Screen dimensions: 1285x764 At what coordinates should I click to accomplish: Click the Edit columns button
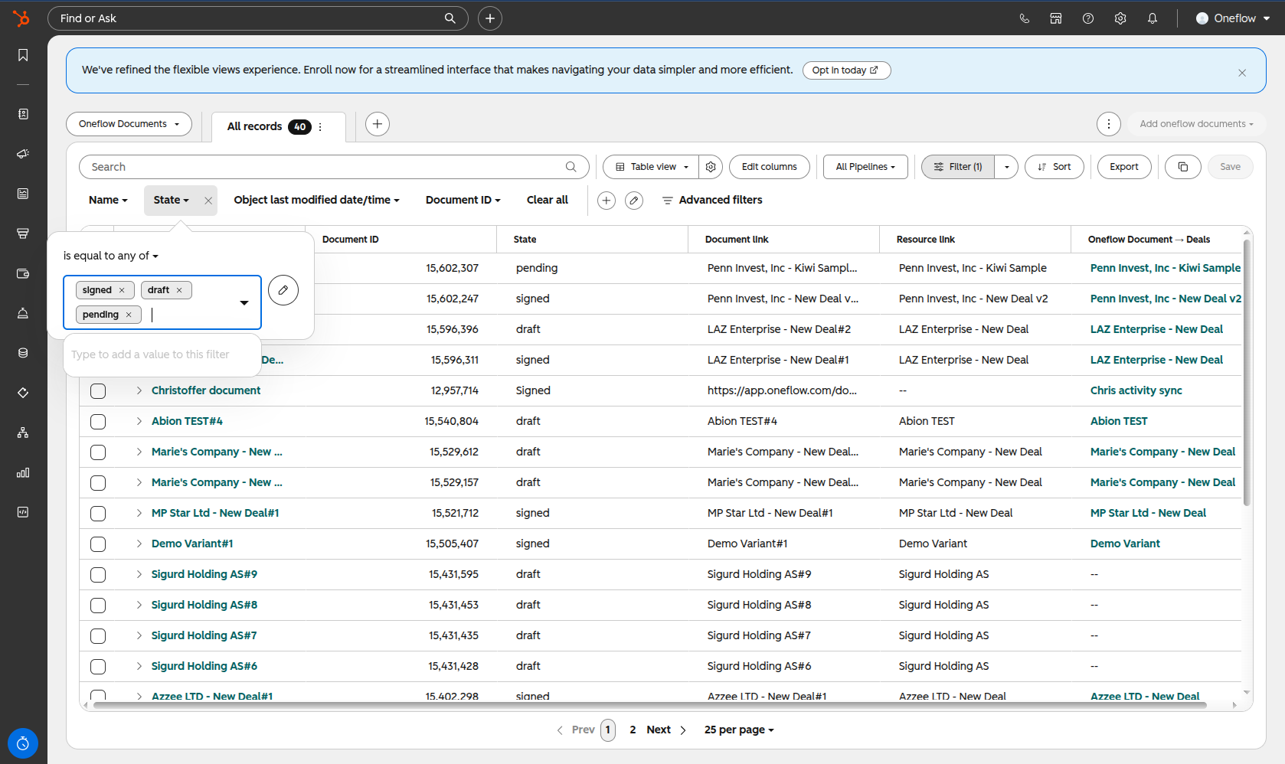pyautogui.click(x=770, y=167)
